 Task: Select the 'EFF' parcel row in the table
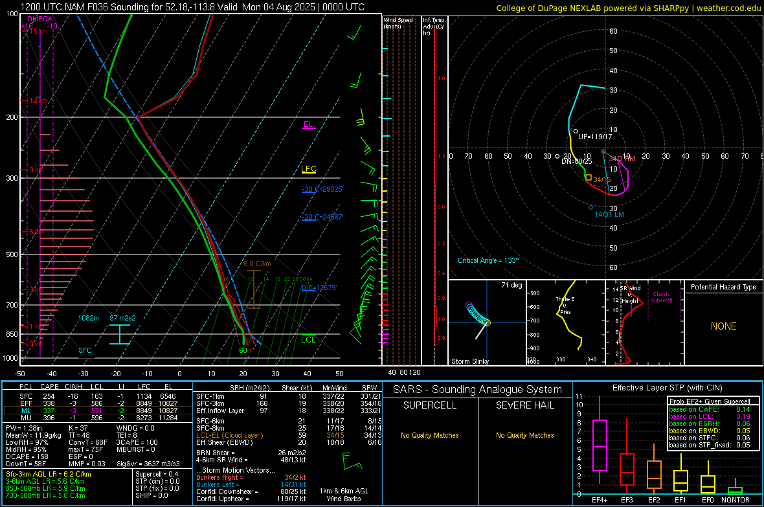pos(98,403)
